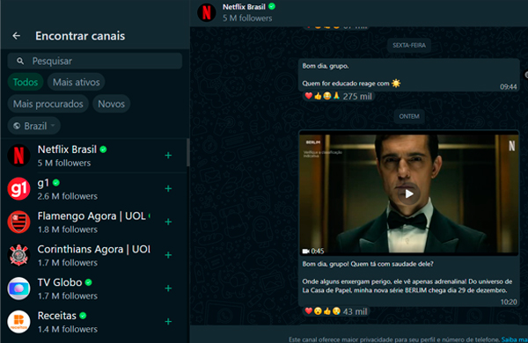Open g1 channel list entry name
The image size is (528, 343).
click(x=43, y=183)
